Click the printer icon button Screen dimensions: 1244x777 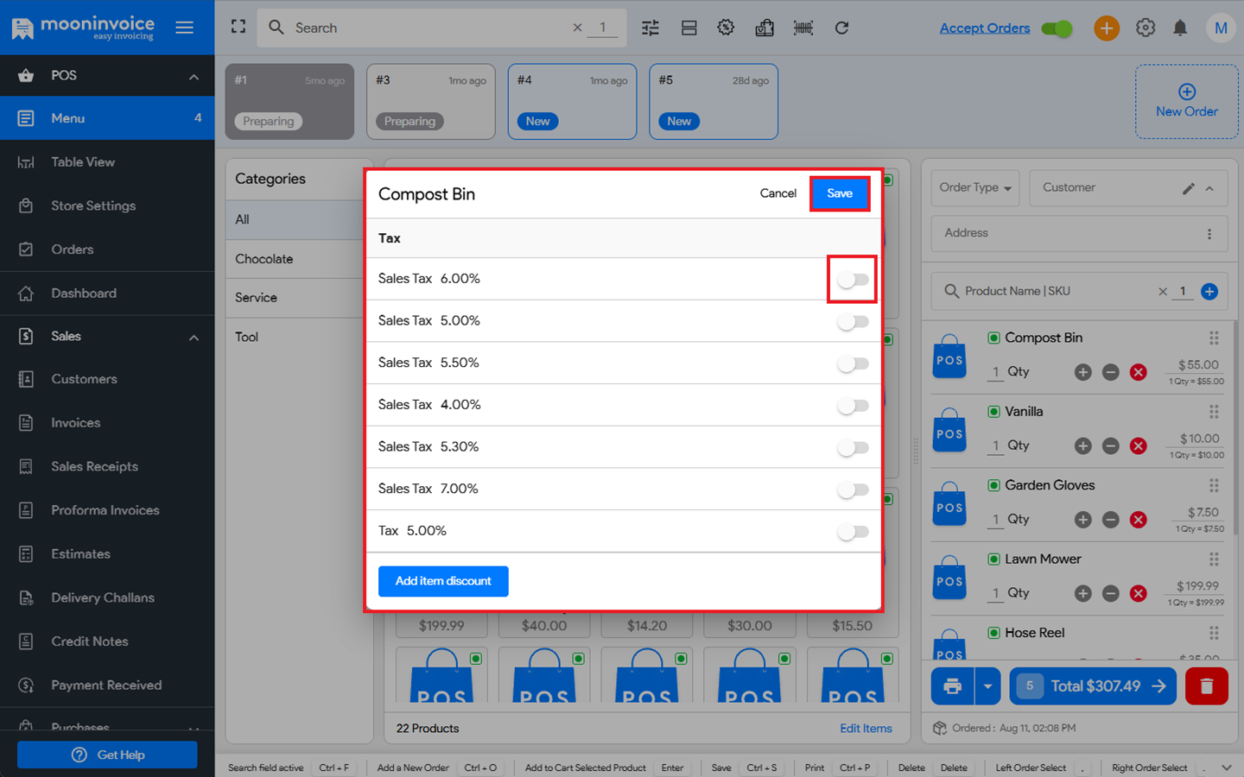952,686
